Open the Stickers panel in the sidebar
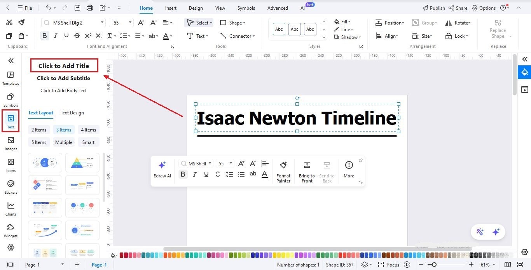531x270 pixels. point(10,187)
